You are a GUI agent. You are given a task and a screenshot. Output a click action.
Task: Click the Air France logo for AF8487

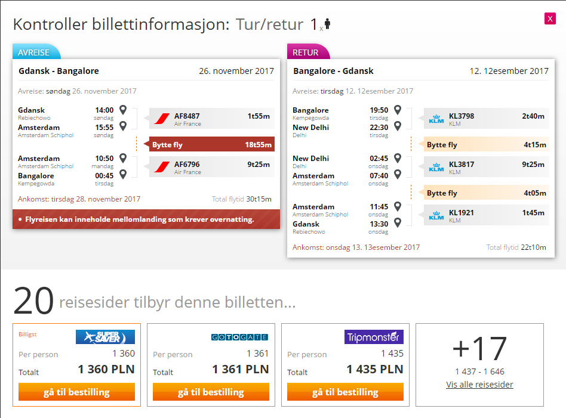(162, 119)
